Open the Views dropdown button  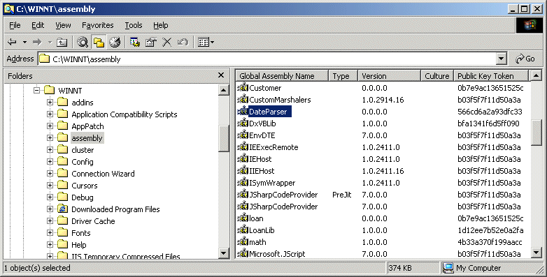click(x=206, y=42)
